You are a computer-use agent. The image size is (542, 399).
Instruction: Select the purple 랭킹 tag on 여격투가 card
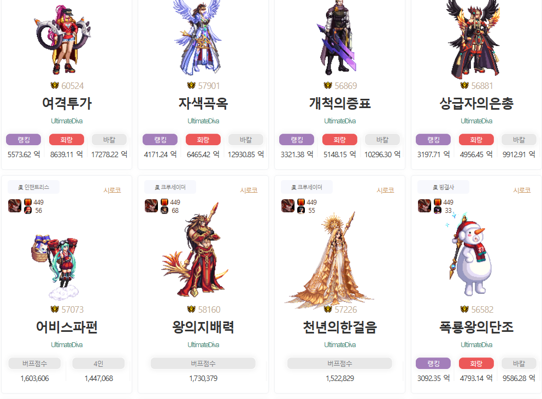23,140
